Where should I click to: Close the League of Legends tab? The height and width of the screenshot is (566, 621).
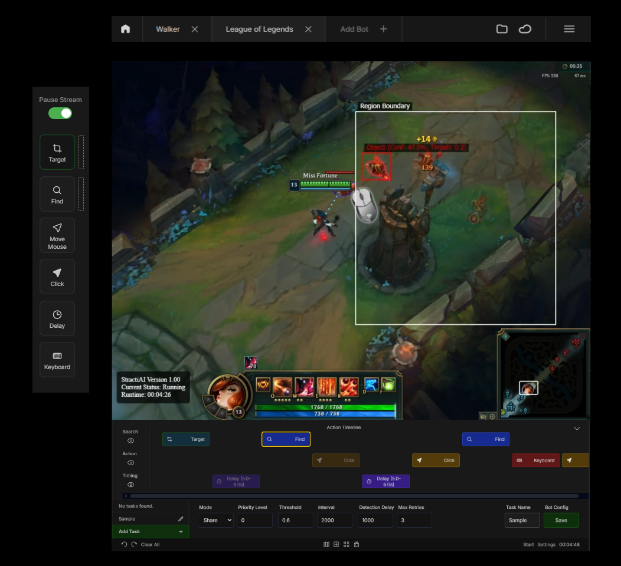tap(308, 29)
